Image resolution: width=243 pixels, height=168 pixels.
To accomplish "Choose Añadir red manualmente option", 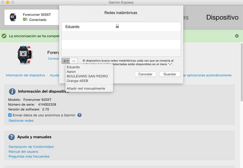I will coord(86,88).
